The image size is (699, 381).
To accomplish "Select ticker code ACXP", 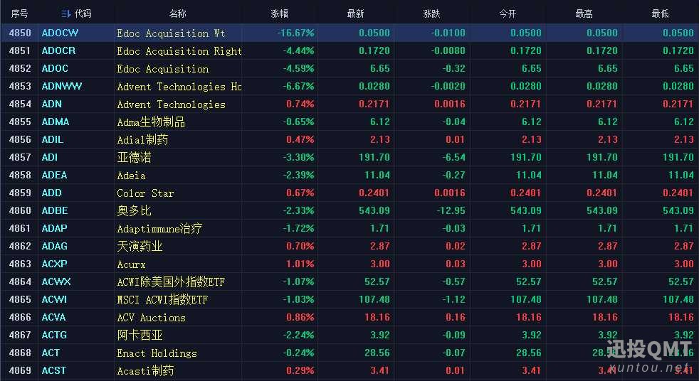I will (54, 264).
